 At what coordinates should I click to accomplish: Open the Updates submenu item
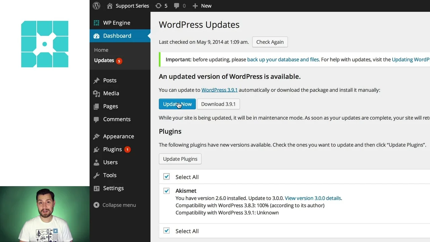[104, 60]
